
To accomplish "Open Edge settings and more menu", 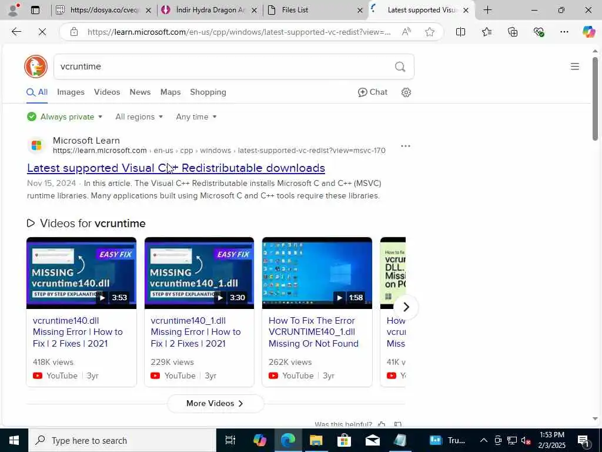I will [564, 32].
